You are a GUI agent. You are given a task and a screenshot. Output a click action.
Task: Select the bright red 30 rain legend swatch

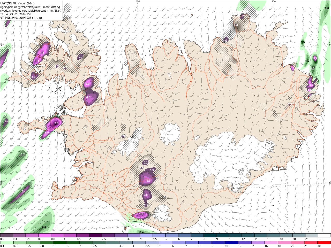[324, 243]
